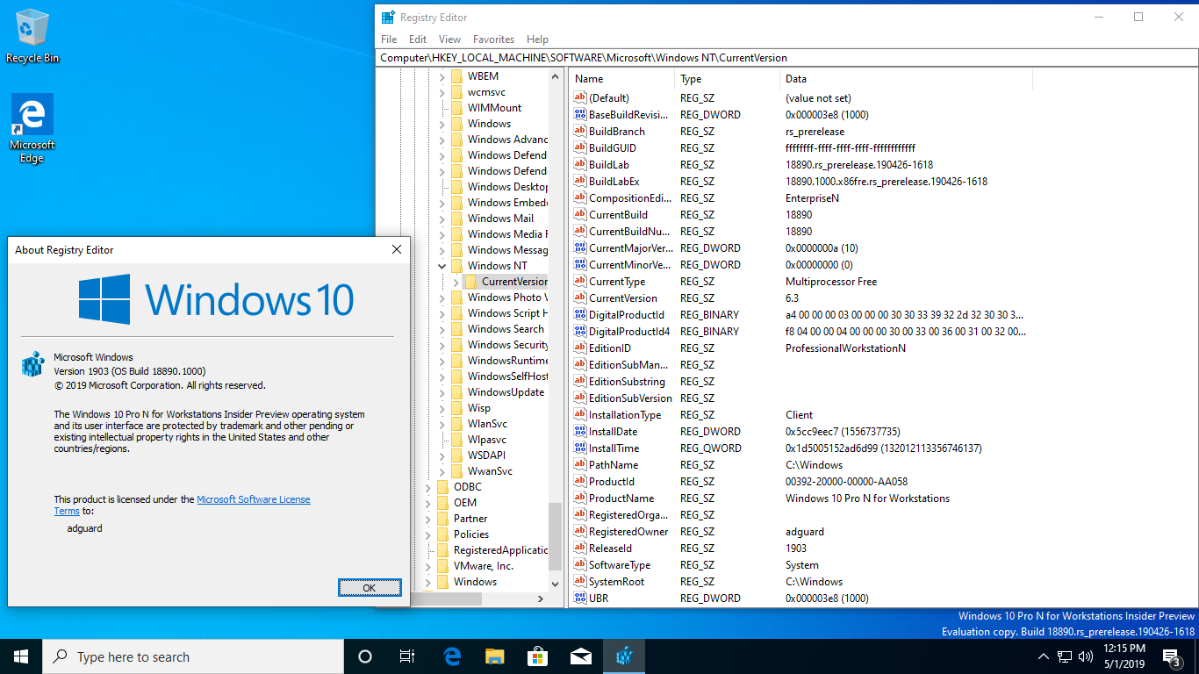Click the Registry Editor title bar icon
This screenshot has width=1199, height=674.
click(388, 17)
